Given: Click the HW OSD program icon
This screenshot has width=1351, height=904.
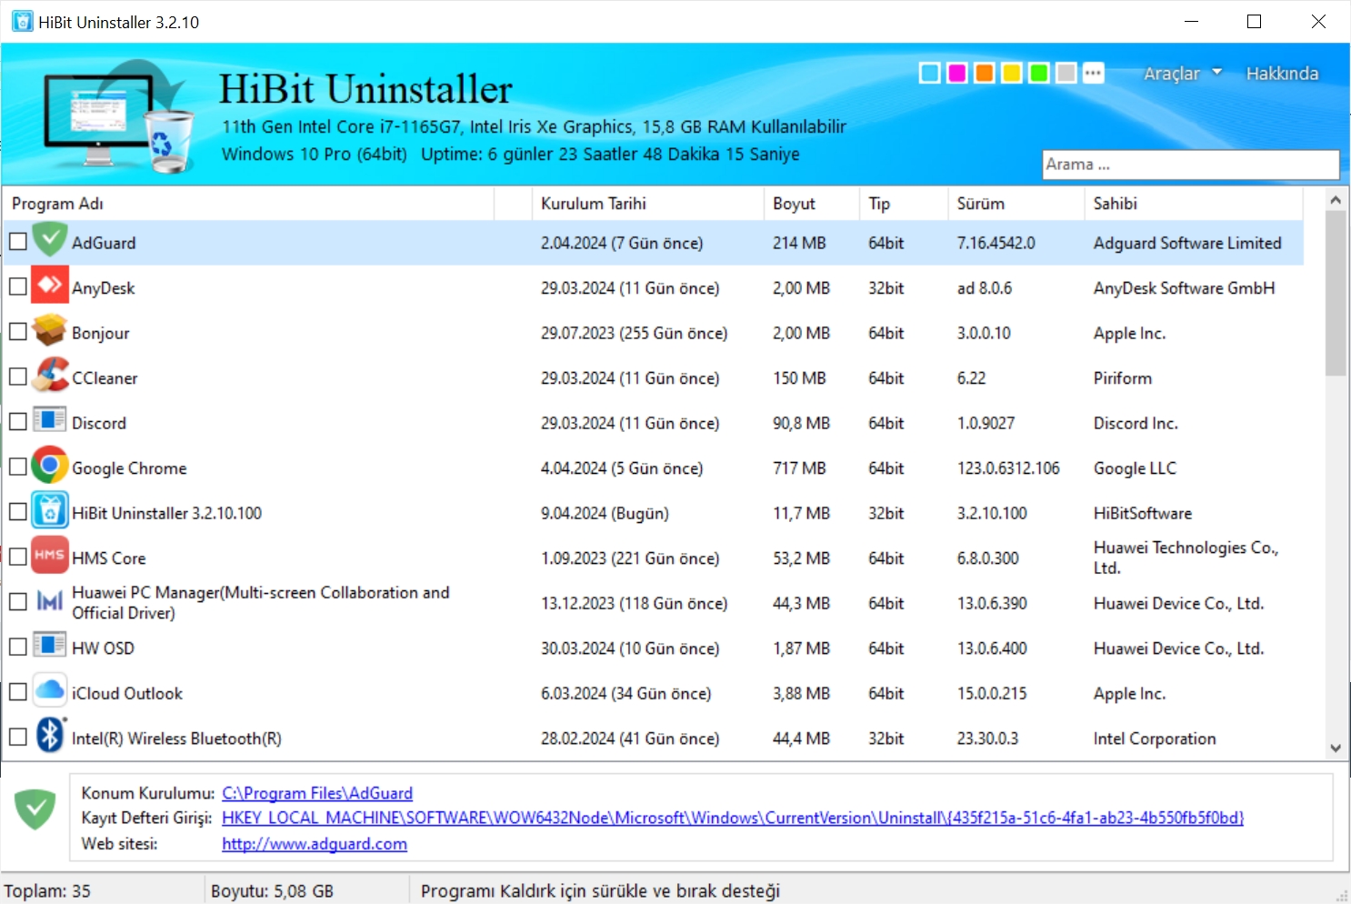Looking at the screenshot, I should click(50, 647).
